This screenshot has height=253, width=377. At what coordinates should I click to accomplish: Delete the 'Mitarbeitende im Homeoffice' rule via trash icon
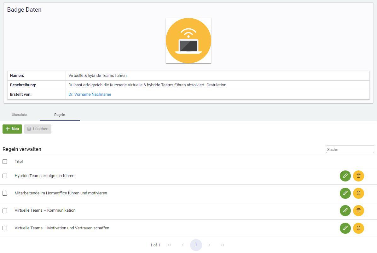point(358,193)
